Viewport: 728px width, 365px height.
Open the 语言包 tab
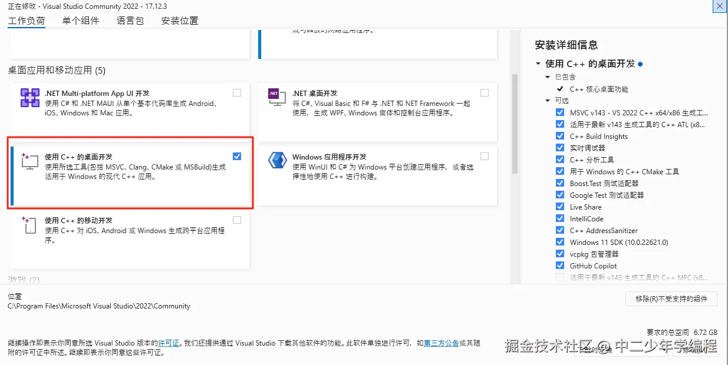click(x=130, y=21)
